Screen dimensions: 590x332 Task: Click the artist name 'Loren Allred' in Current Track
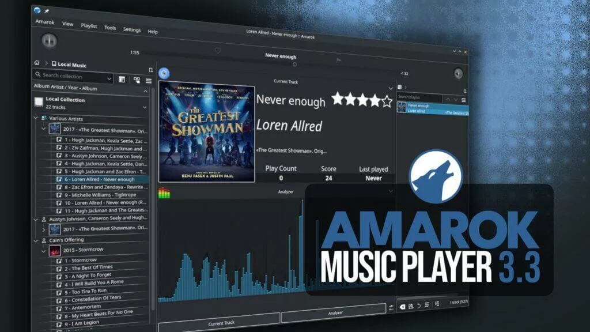click(x=289, y=125)
